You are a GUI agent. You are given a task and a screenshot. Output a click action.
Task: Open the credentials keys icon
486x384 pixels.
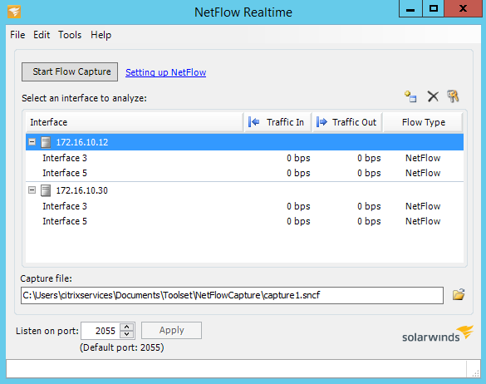[453, 96]
